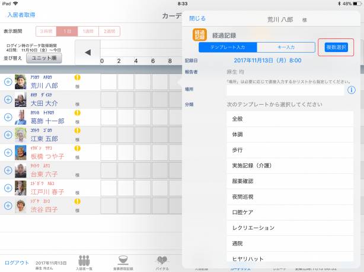Tap the plus icon beside 大田 大介
This screenshot has height=272, width=364.
pyautogui.click(x=8, y=99)
